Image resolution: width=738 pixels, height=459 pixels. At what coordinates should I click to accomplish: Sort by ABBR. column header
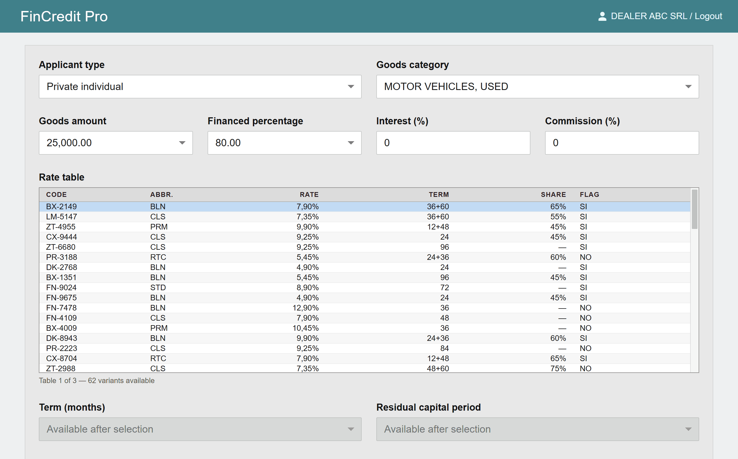pos(161,195)
